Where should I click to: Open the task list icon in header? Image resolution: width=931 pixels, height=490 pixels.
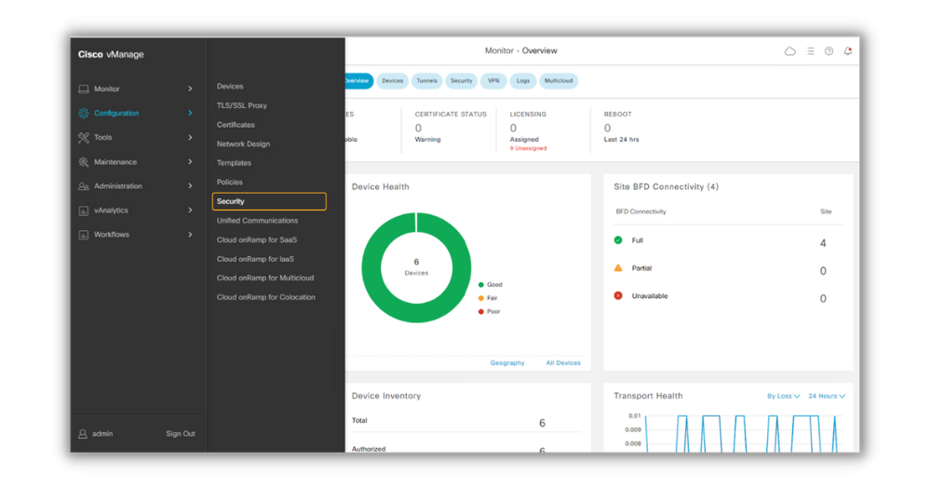tap(811, 51)
